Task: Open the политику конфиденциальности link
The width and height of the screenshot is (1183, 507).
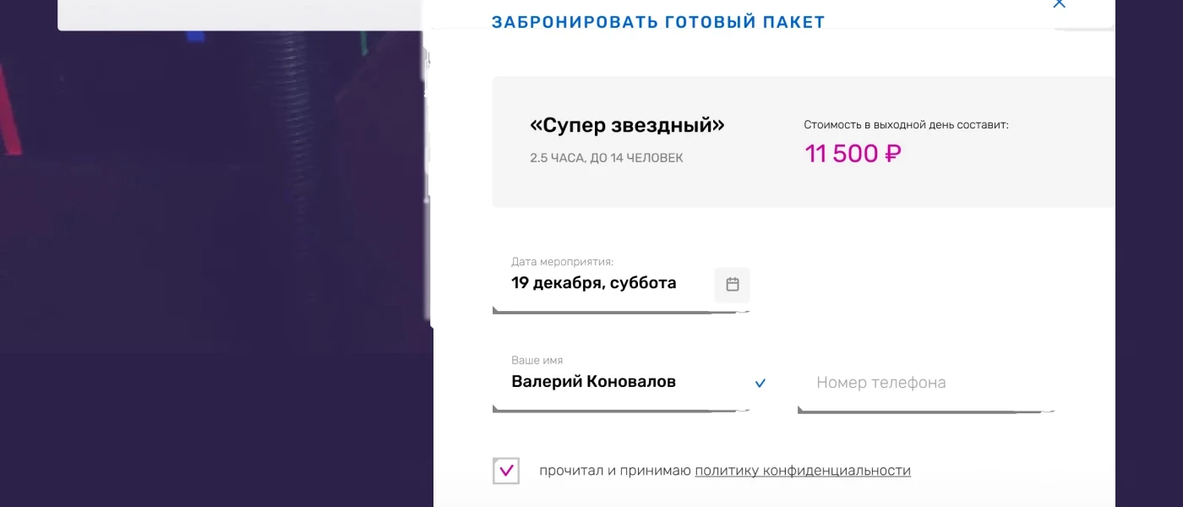Action: [x=803, y=471]
